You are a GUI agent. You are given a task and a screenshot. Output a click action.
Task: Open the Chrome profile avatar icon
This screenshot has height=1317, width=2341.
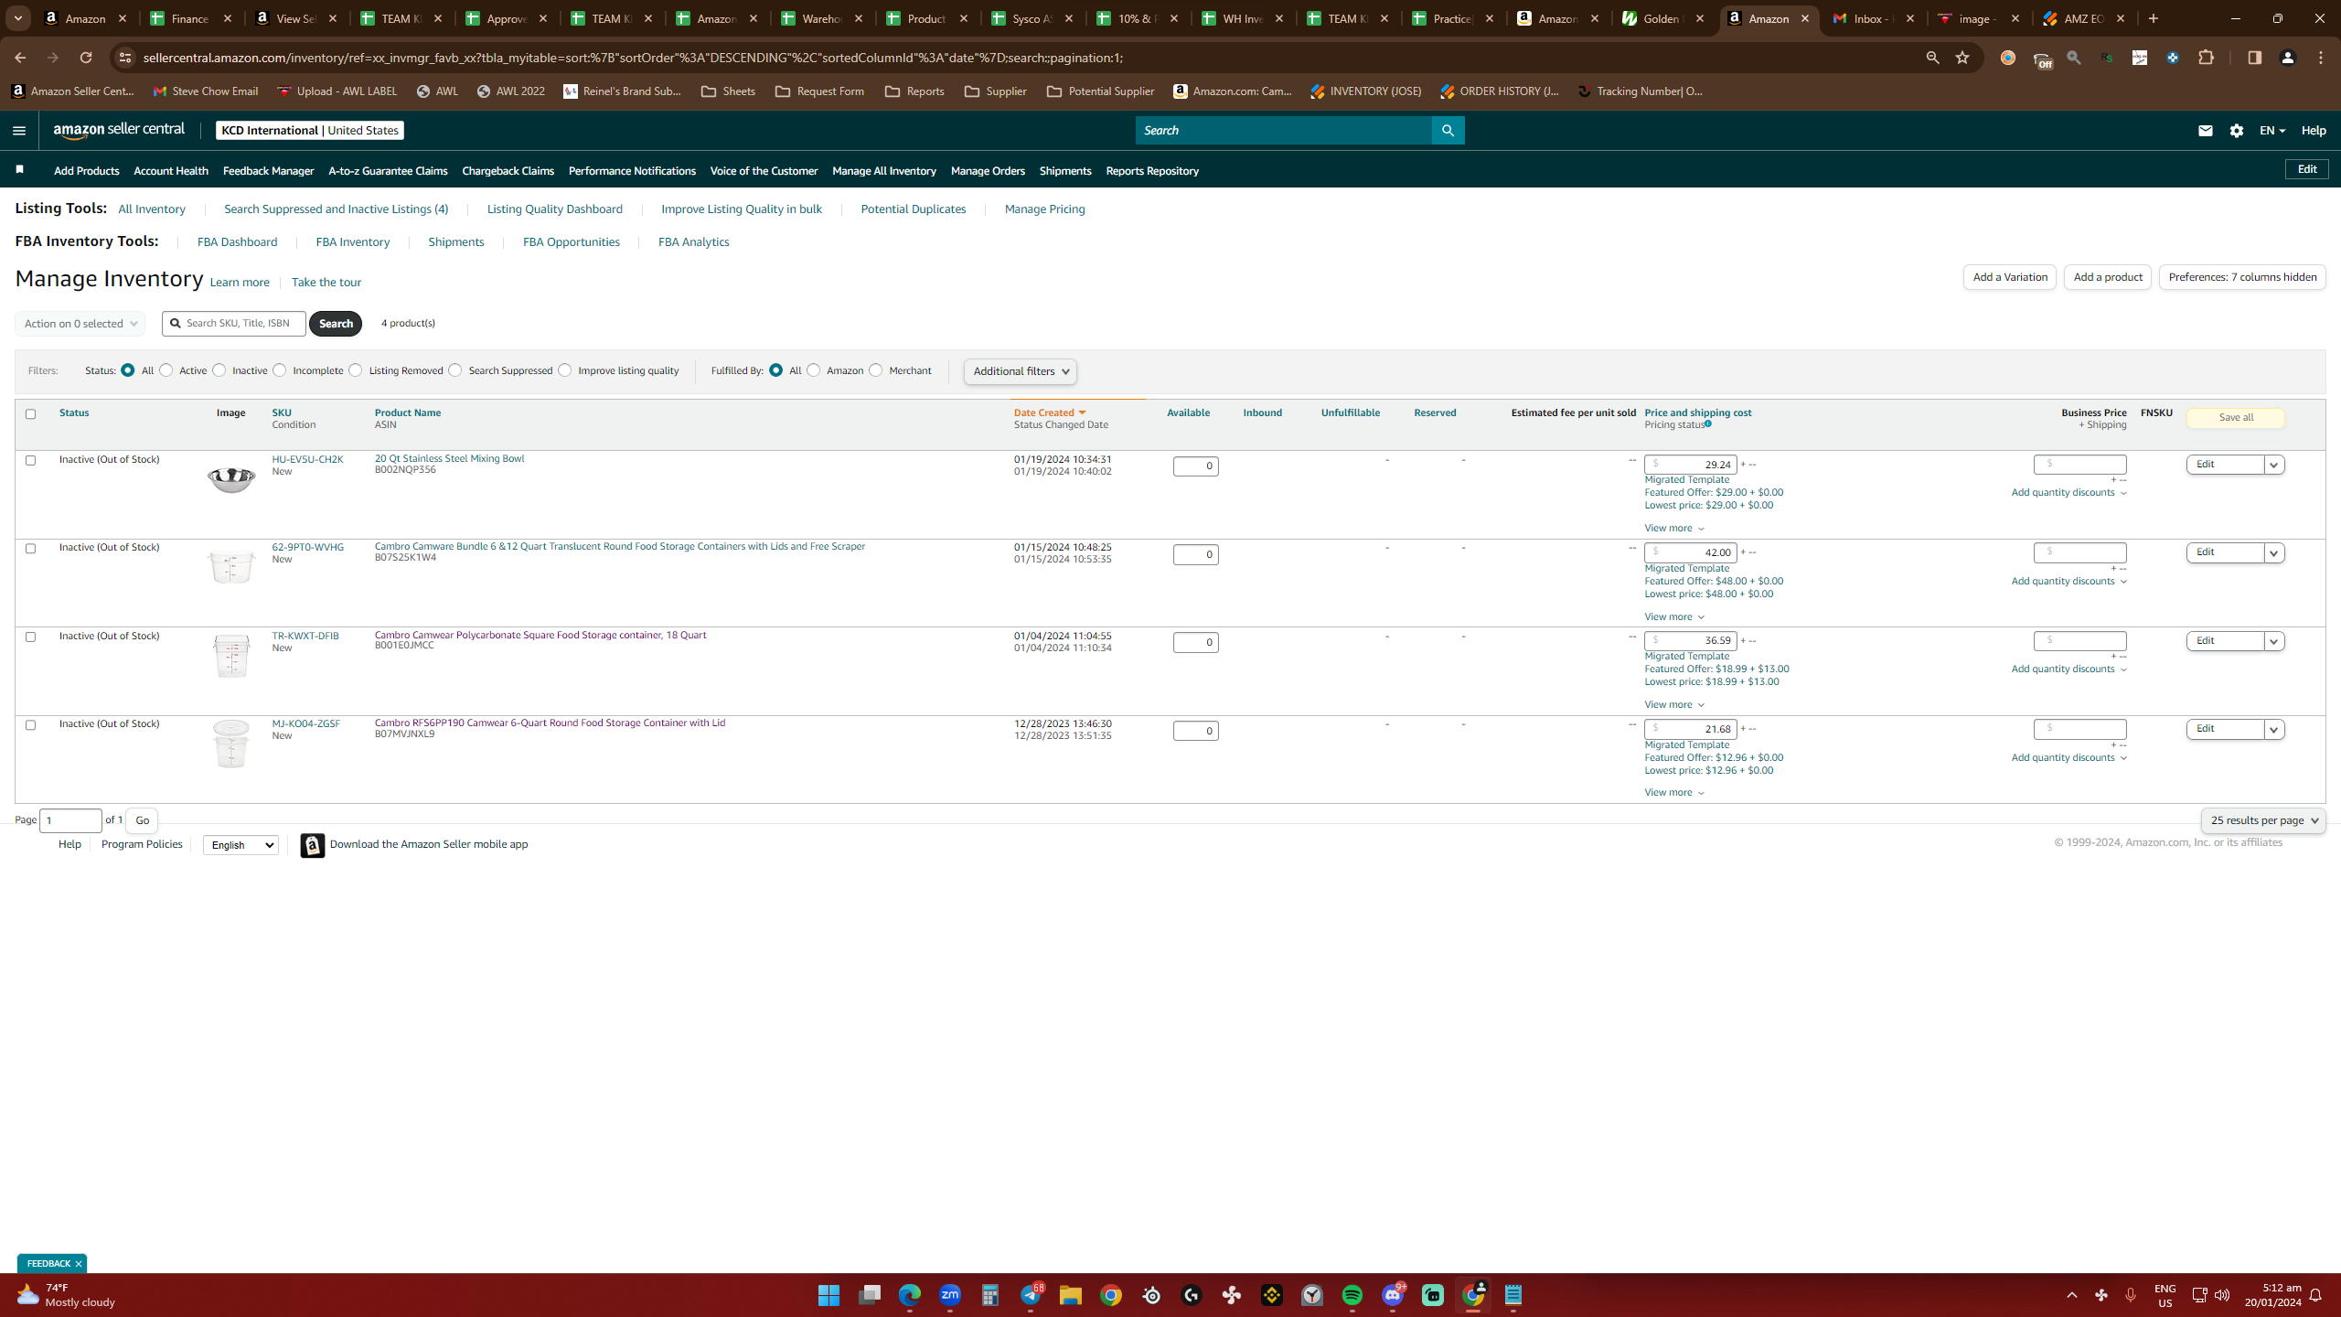(2288, 58)
